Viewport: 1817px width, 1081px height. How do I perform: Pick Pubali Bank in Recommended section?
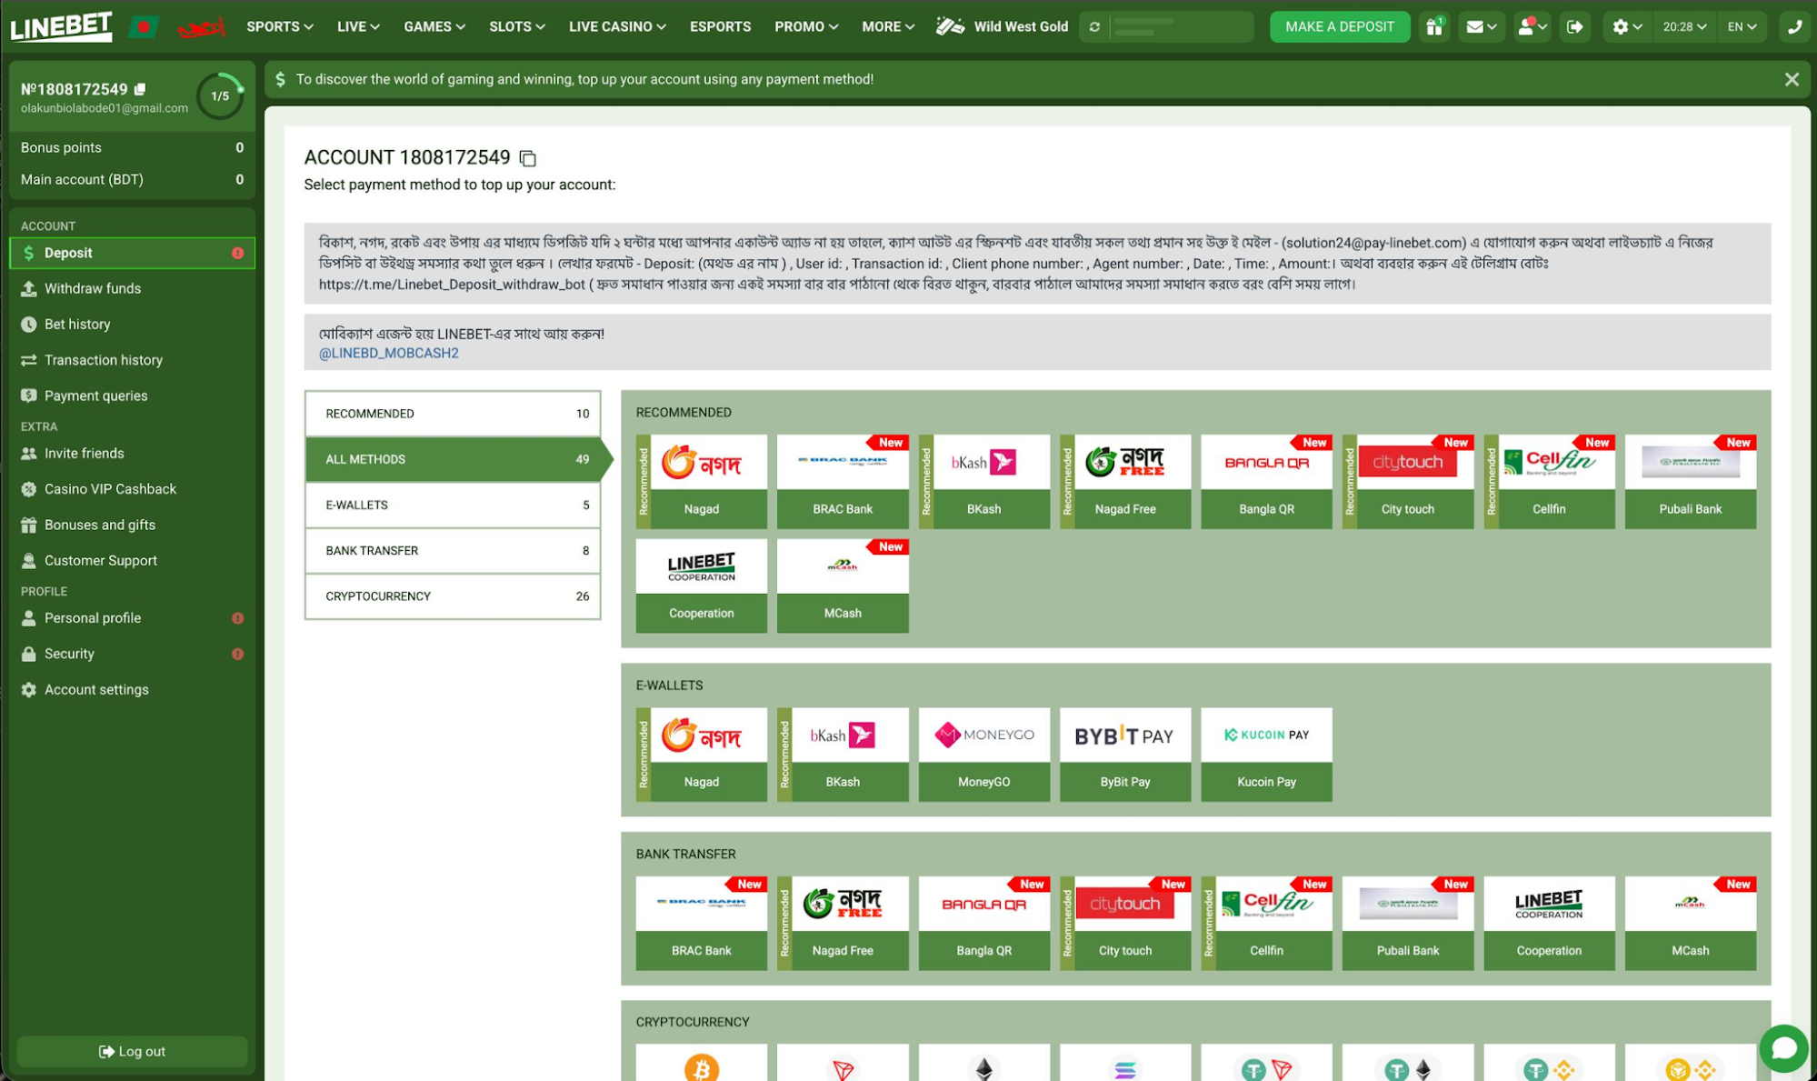click(x=1691, y=482)
